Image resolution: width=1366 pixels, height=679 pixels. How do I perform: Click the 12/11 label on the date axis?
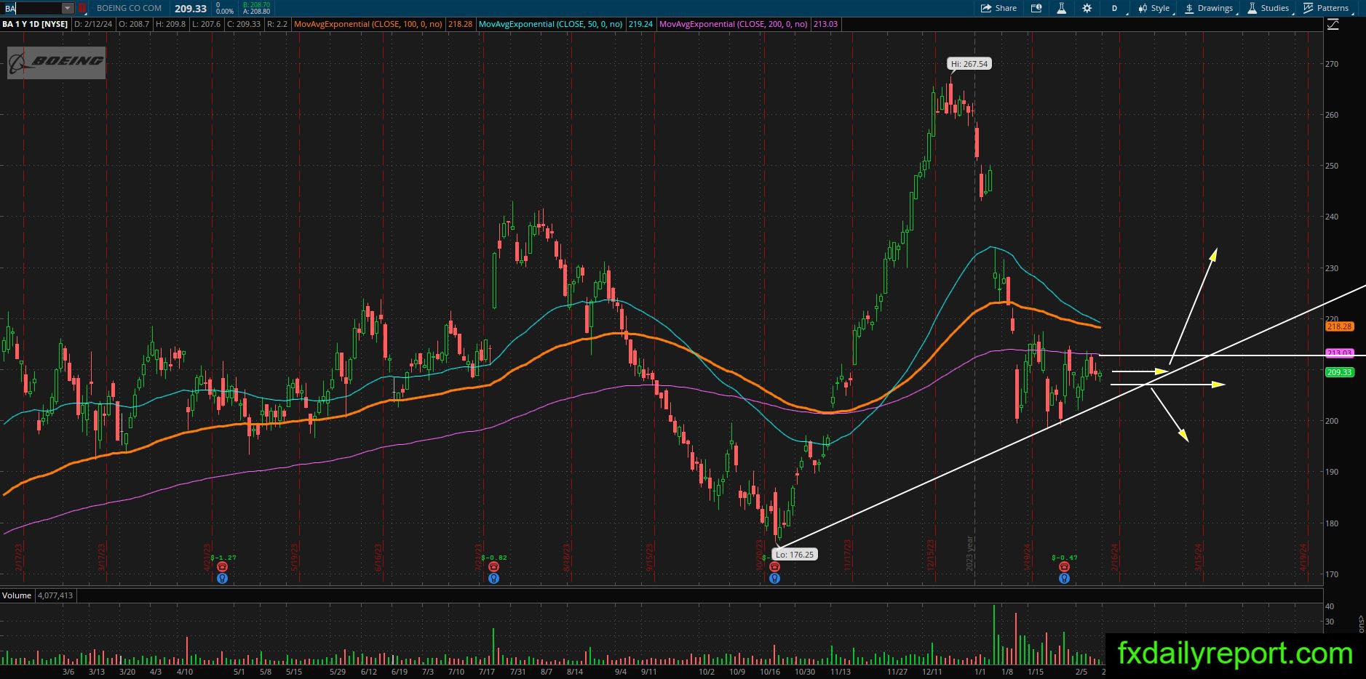(x=933, y=672)
